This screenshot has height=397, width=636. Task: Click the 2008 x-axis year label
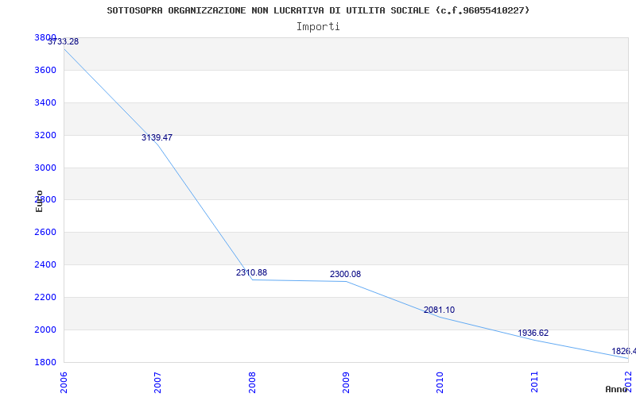(x=252, y=382)
